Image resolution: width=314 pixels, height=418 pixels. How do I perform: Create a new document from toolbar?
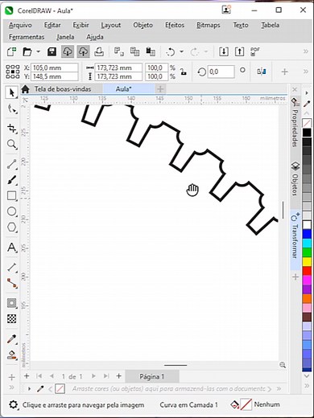pos(11,51)
